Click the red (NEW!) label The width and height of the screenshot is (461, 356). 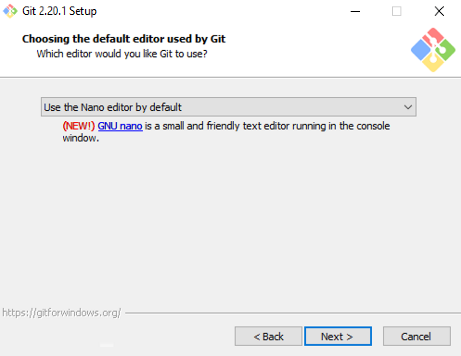79,126
